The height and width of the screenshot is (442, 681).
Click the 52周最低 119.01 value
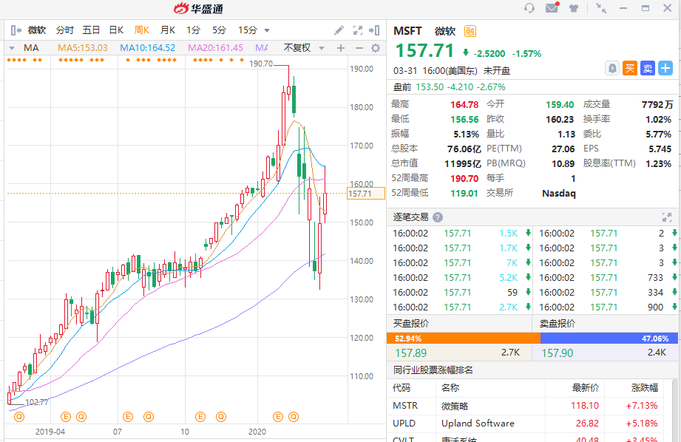(464, 193)
